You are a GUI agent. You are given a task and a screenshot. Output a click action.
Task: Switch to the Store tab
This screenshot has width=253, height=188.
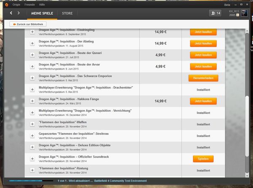coord(67,13)
